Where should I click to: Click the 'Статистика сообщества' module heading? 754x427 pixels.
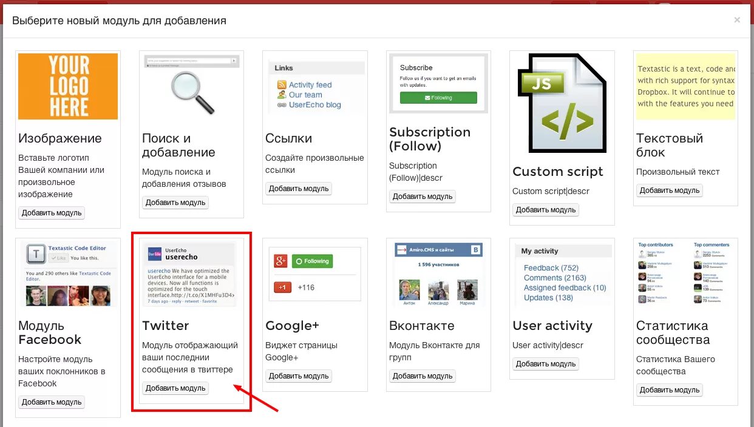coord(673,333)
